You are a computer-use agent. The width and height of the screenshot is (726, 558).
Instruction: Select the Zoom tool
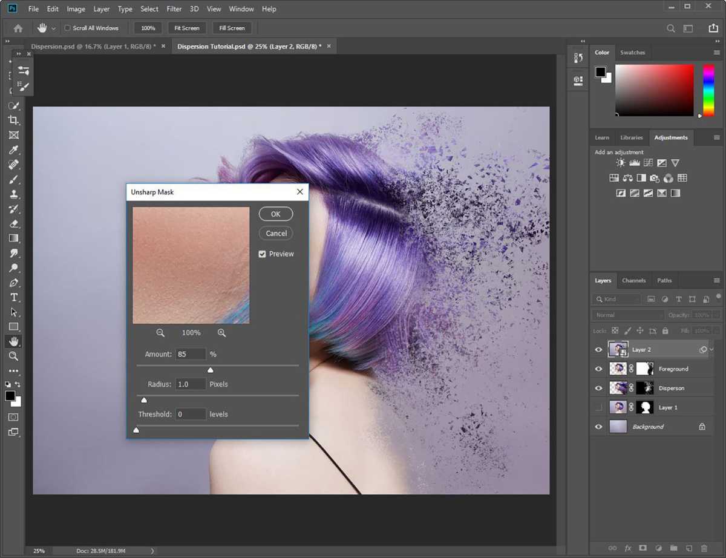pos(14,356)
